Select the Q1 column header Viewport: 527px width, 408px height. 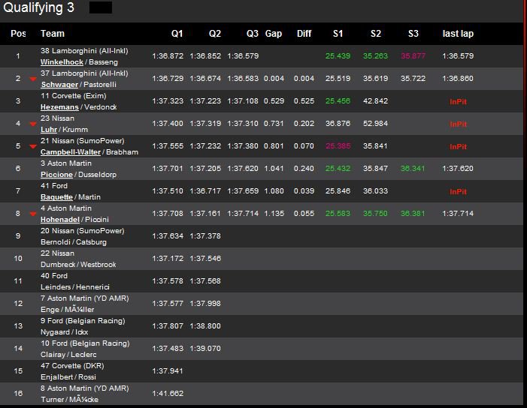pos(177,34)
